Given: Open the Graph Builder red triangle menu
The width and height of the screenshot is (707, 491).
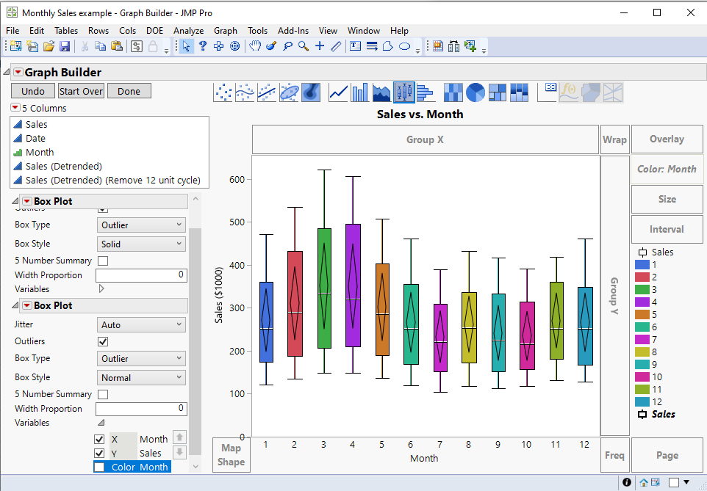Looking at the screenshot, I should click(x=18, y=73).
